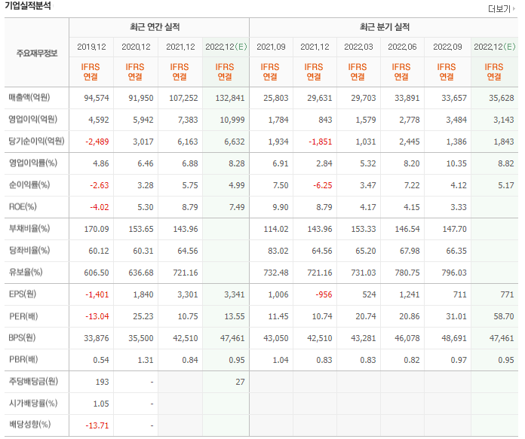Click the 주당배당금(원) row label
The height and width of the screenshot is (439, 525).
coord(33,383)
